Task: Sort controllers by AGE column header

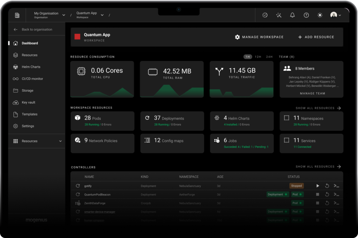Action: point(220,177)
